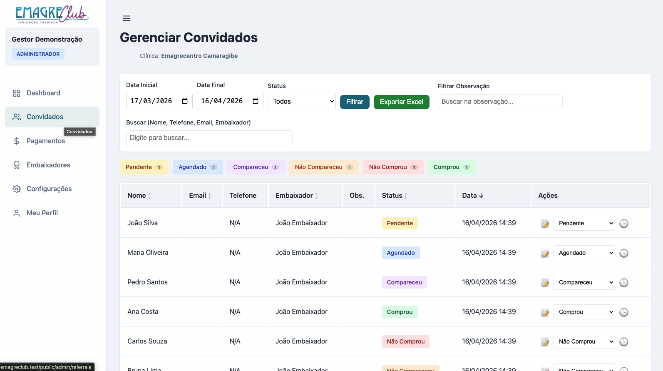Open note editor for João Silva

pos(545,224)
